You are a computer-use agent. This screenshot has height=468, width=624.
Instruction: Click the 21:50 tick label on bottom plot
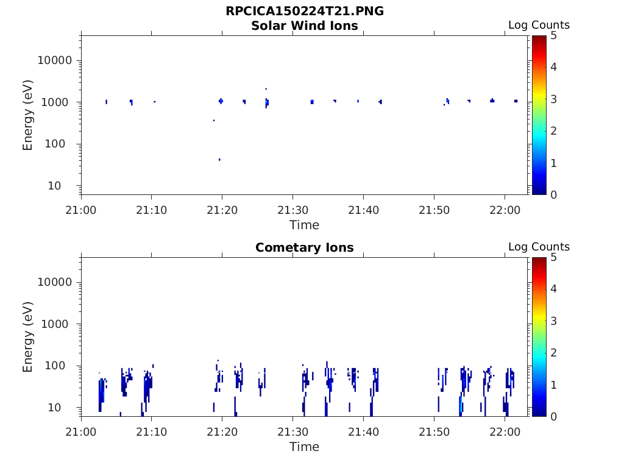point(434,431)
